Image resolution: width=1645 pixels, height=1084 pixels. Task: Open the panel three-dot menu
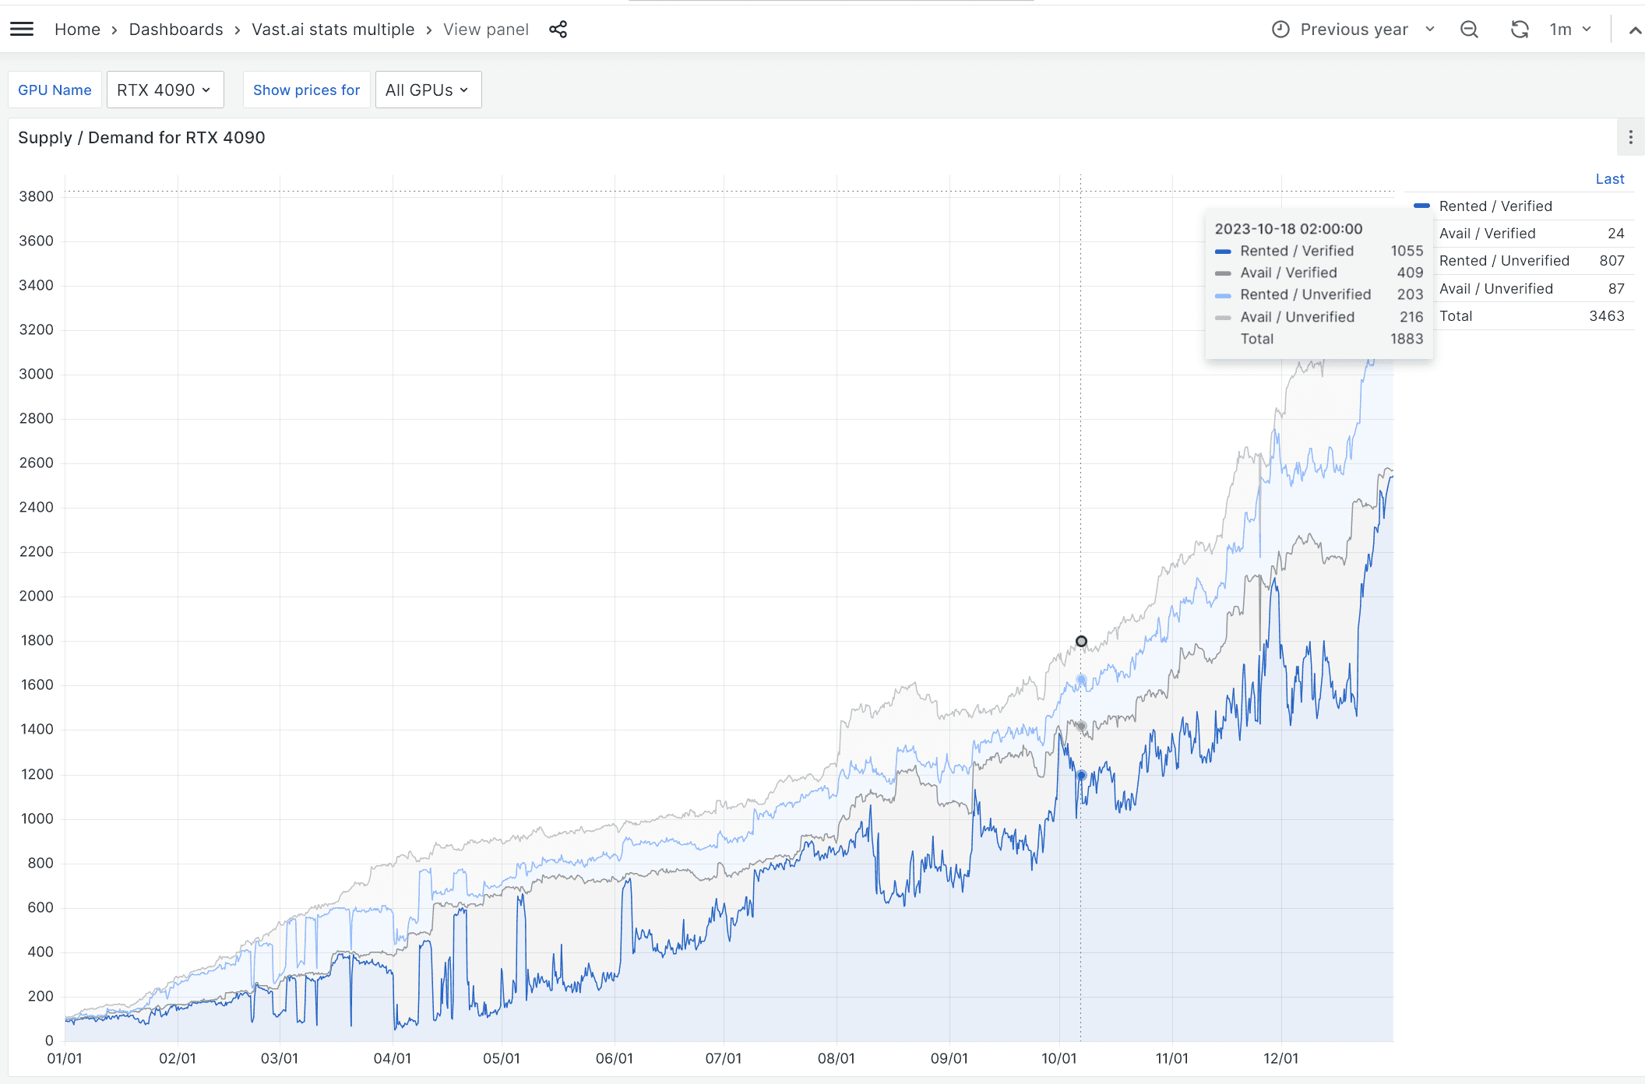tap(1630, 138)
